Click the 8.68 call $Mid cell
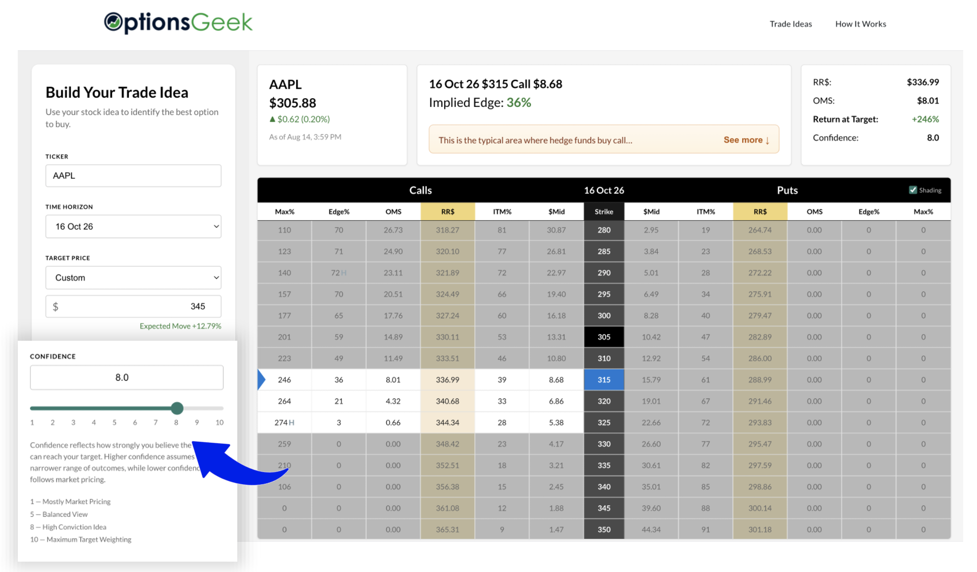977x572 pixels. click(556, 380)
